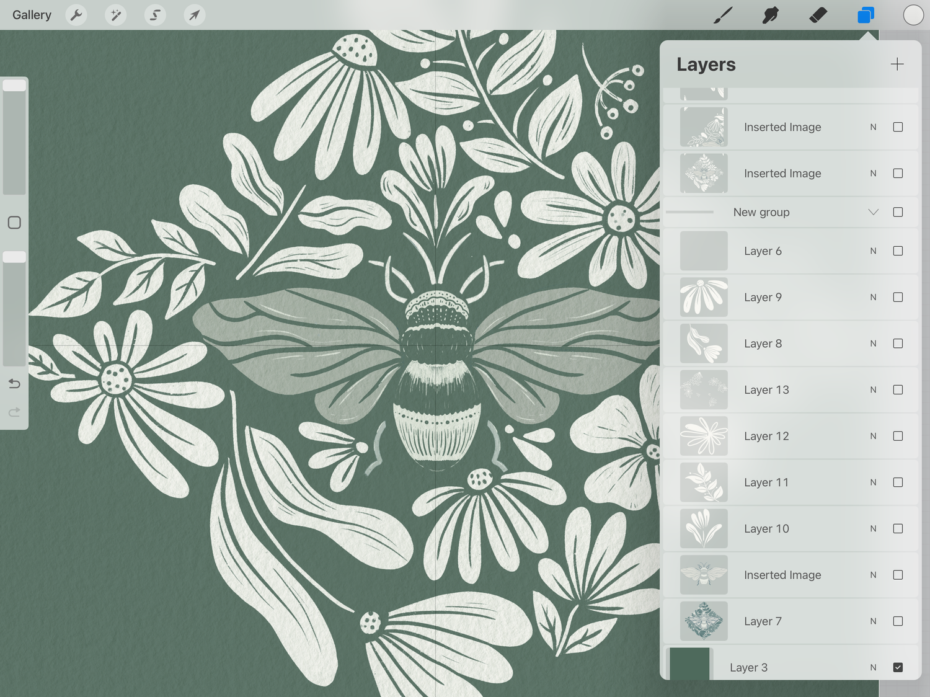Screen dimensions: 930x697
Task: Add a new layer with plus button
Action: click(897, 64)
